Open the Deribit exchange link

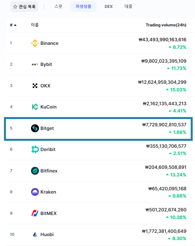48,149
